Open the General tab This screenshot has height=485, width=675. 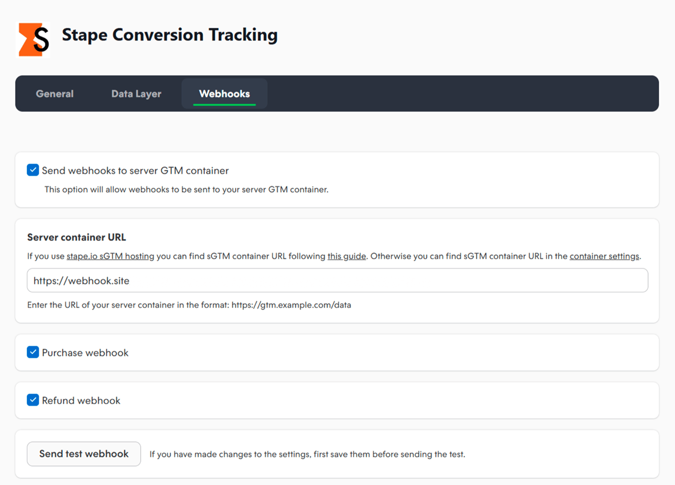coord(55,94)
